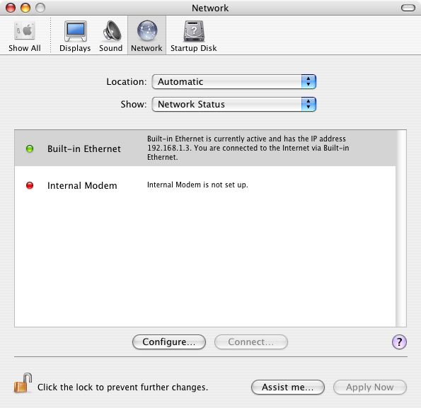Click the Assist me... button

[288, 387]
